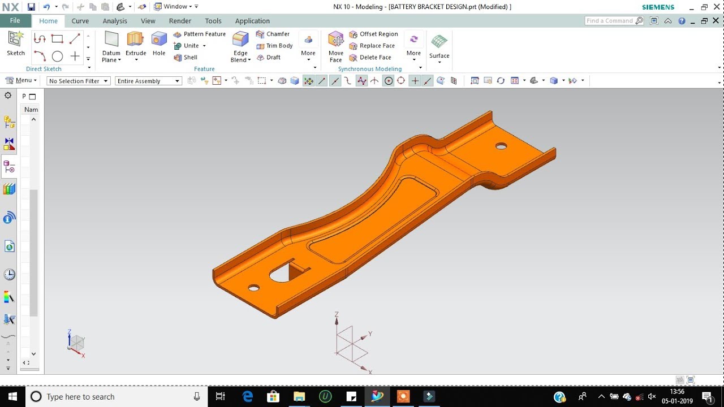Open the Window dropdown in title bar

point(176,7)
